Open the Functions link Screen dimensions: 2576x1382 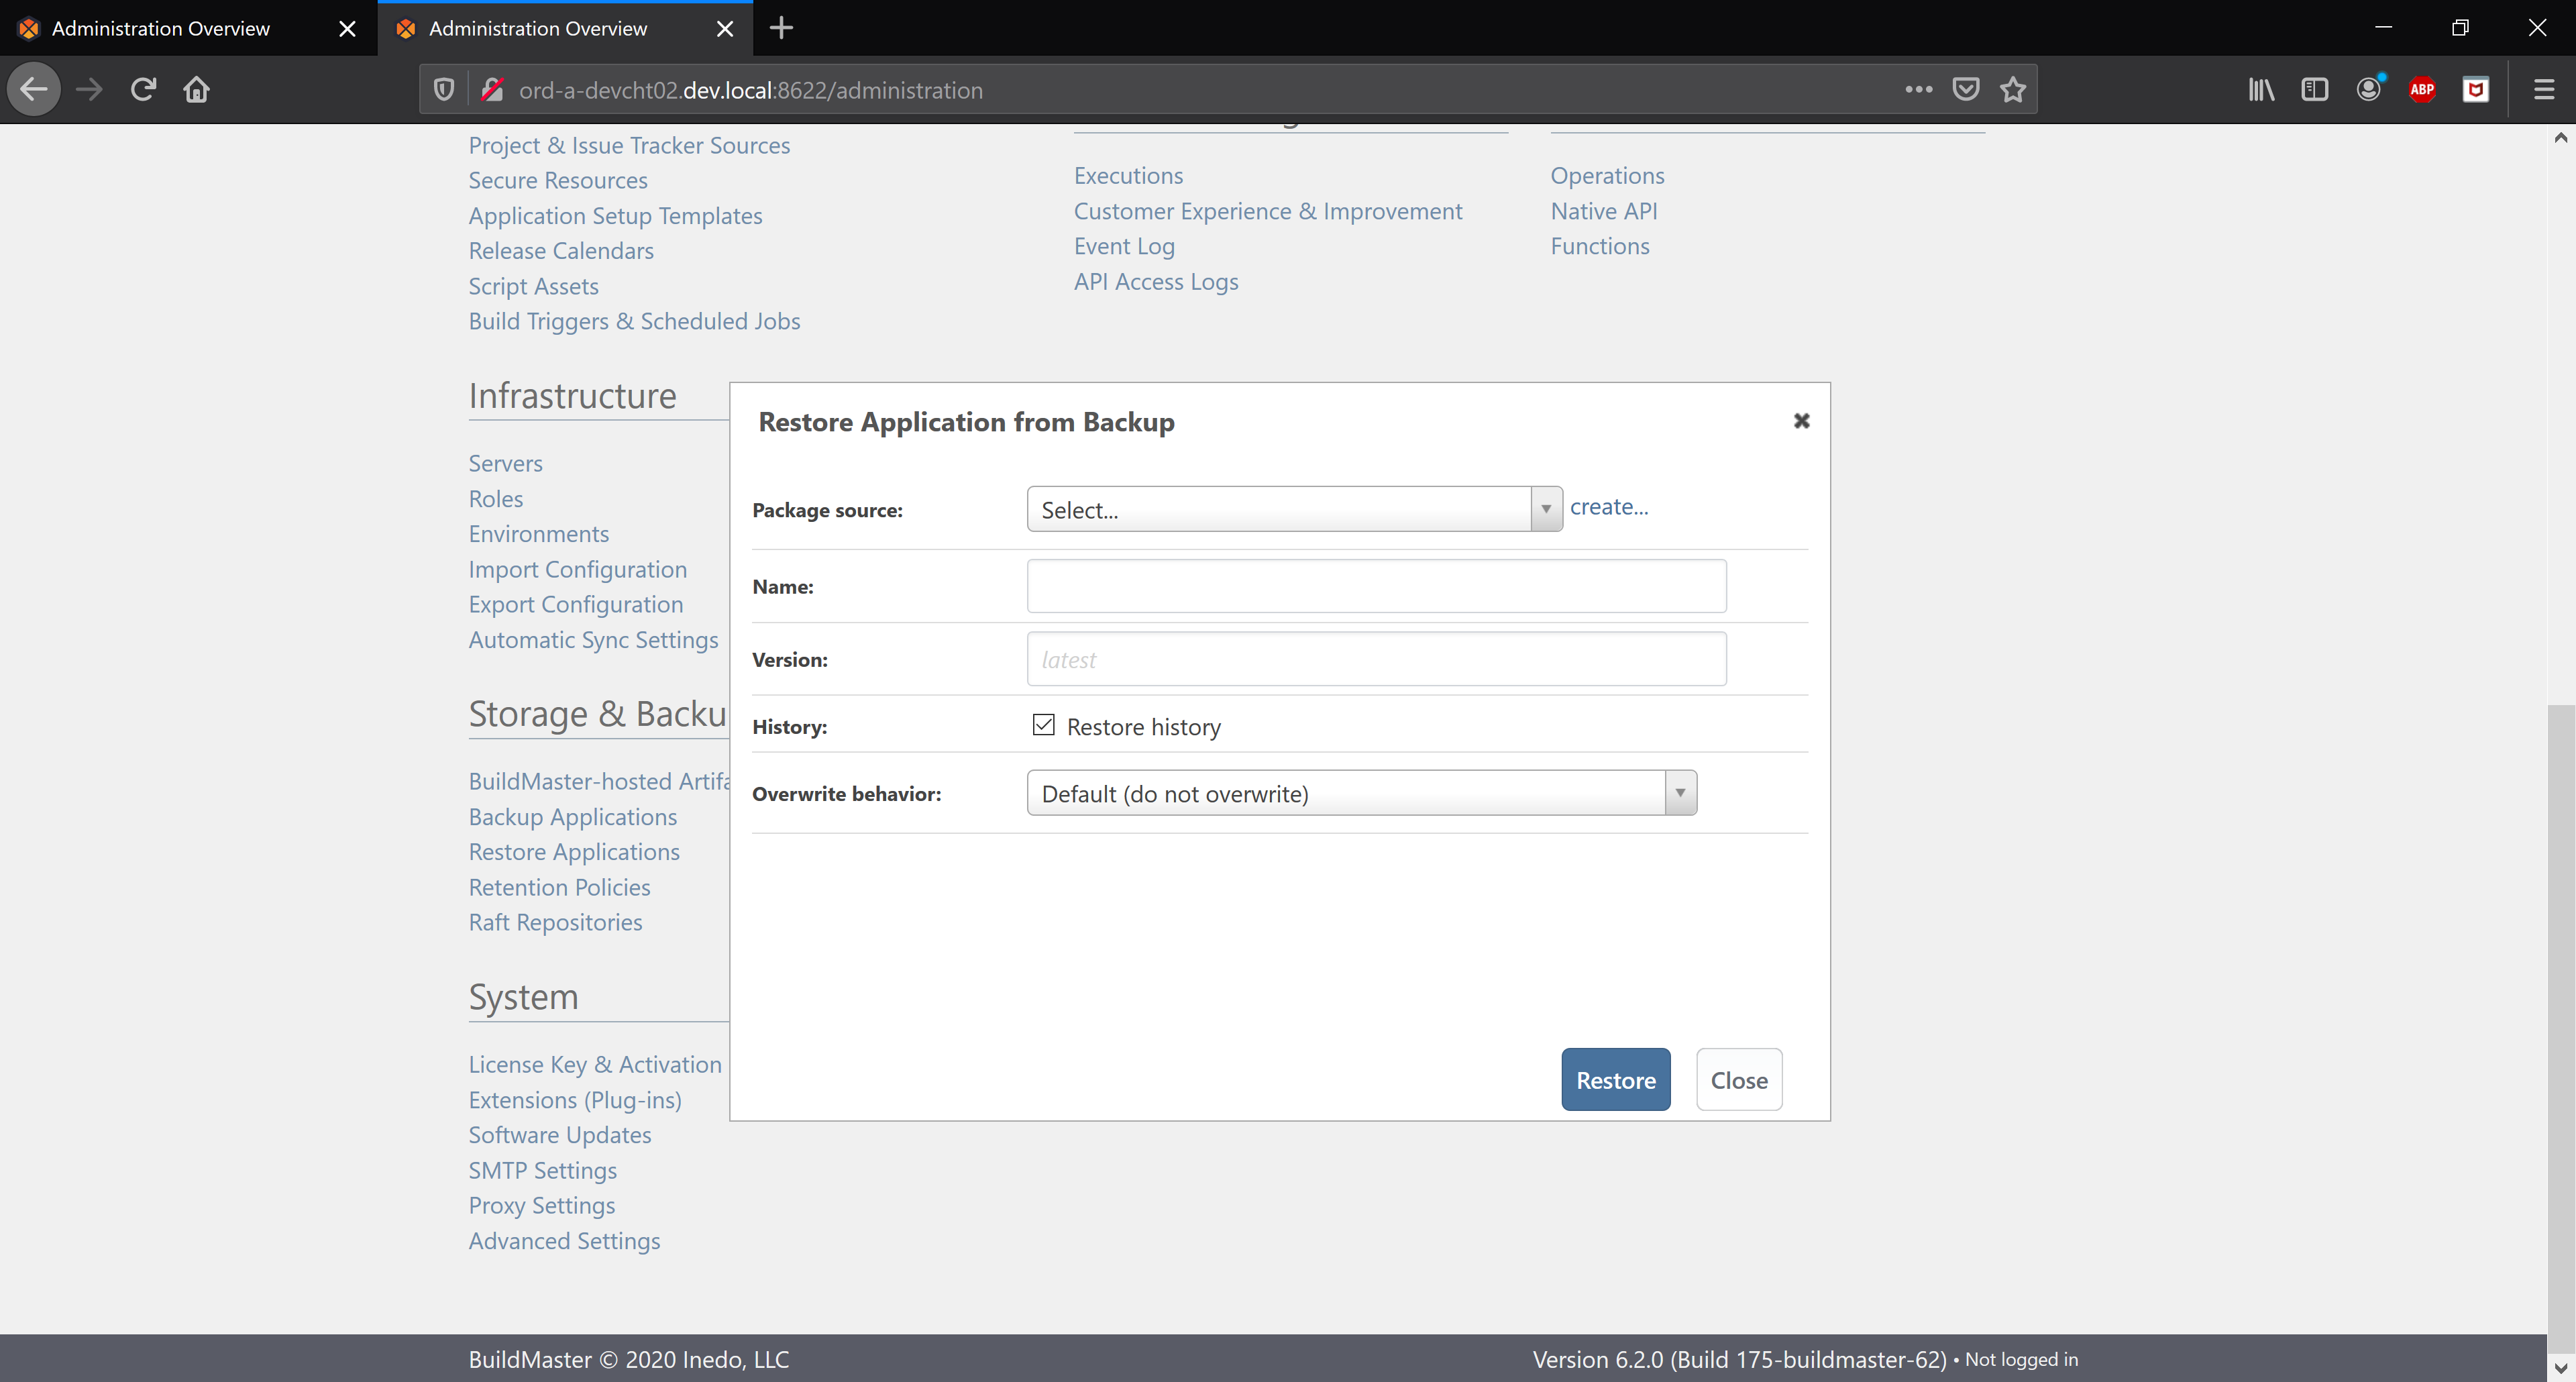(1600, 247)
